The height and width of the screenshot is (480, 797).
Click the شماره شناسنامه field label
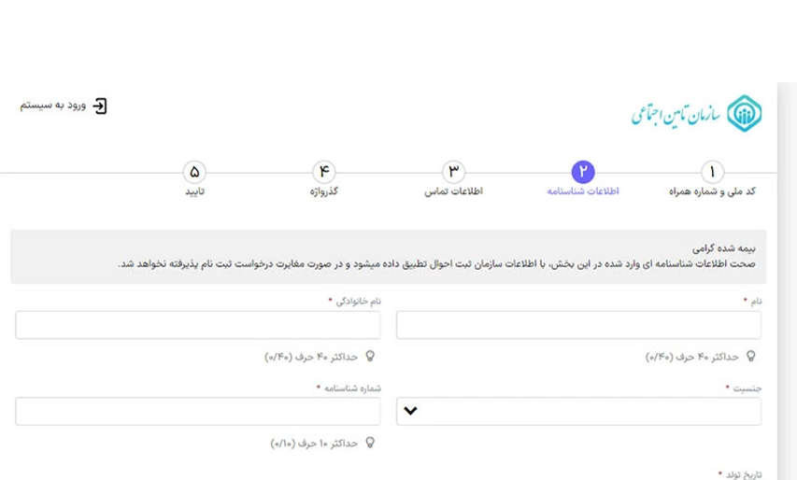click(352, 388)
